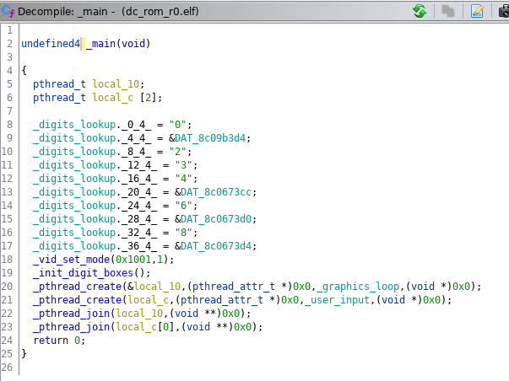Click _digits_lookup._4_4_ on line 9

92,138
